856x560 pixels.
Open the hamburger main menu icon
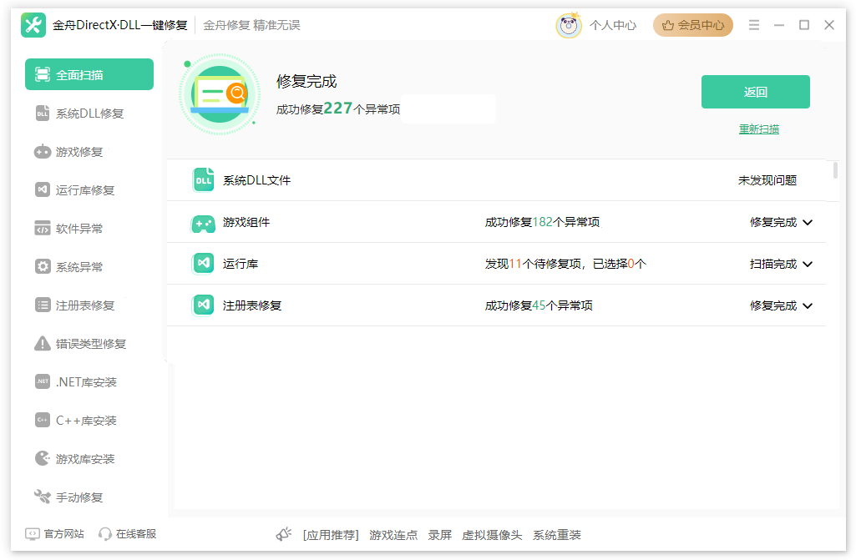coord(754,25)
